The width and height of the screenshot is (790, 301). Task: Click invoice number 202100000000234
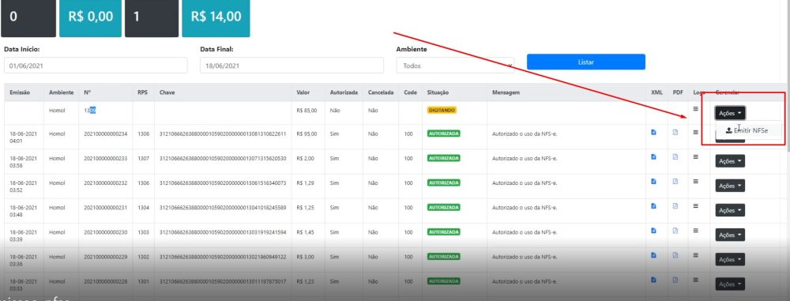coord(106,134)
